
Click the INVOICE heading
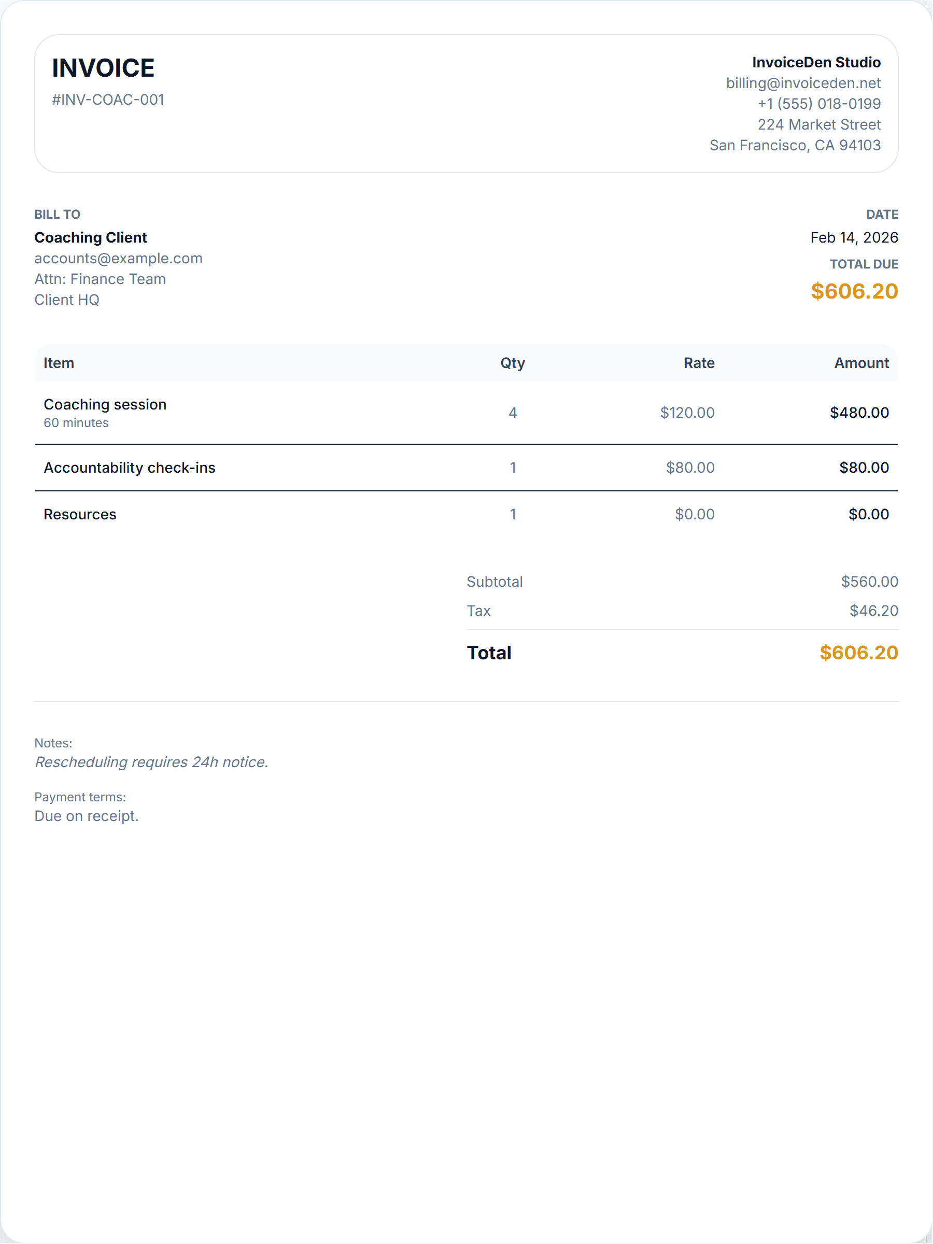(103, 68)
